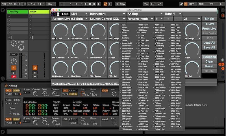Screen dimensions: 226x136
Task: Select the 1 Analog track header
Action: point(18,12)
